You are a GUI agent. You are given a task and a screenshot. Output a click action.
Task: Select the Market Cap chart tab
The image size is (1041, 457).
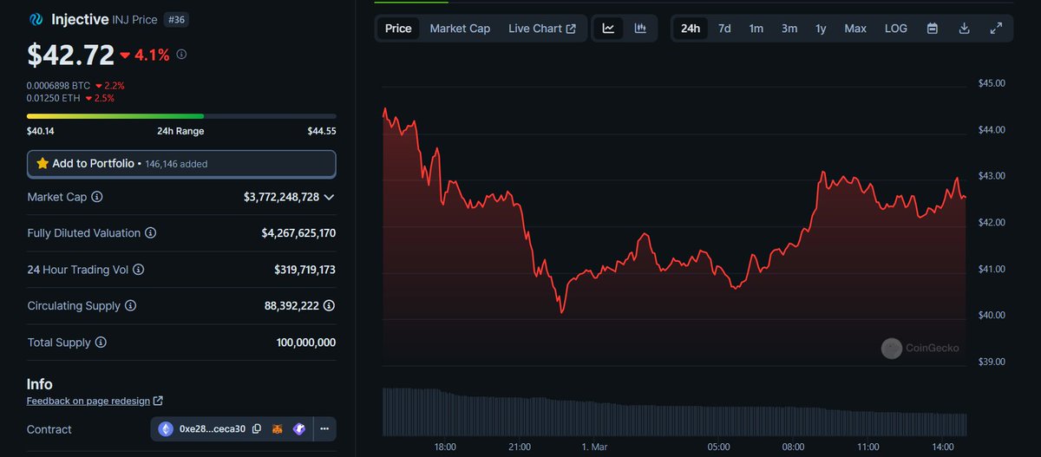[x=460, y=29]
